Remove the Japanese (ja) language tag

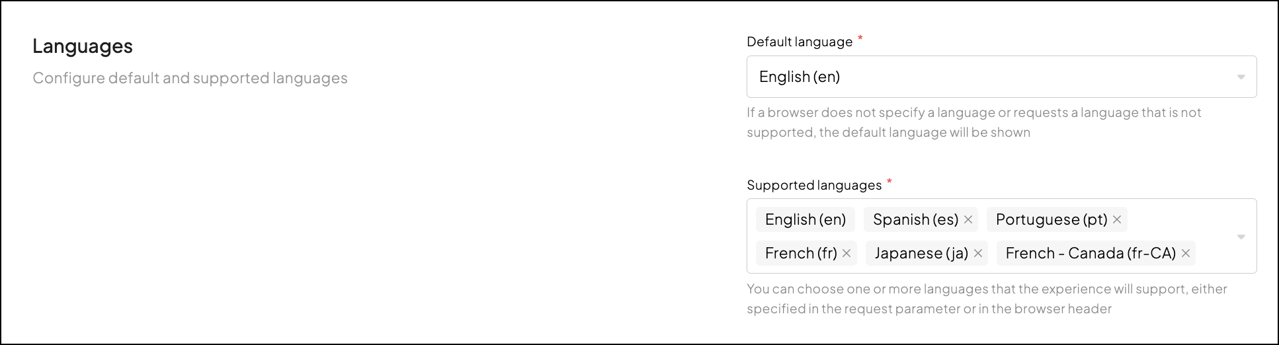click(978, 253)
